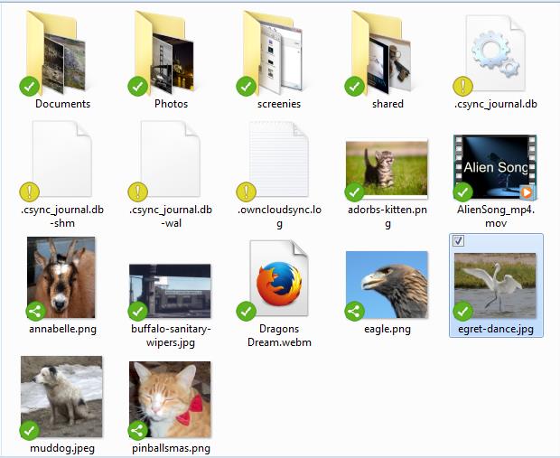Select the .csync_journal.db file icon

[x=494, y=54]
